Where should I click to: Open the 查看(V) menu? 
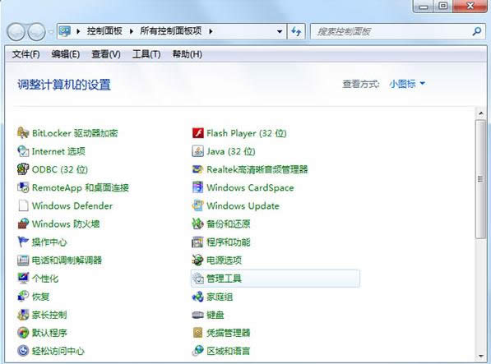pos(106,54)
